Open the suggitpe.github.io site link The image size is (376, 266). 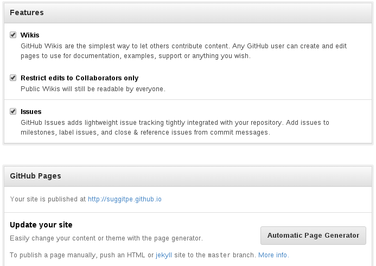point(125,199)
